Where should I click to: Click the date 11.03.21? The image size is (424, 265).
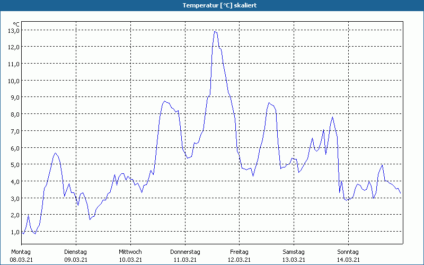tap(185, 260)
